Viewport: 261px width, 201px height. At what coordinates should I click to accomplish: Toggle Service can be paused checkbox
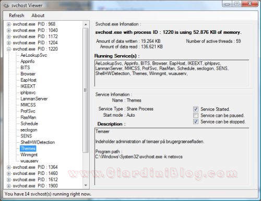(x=196, y=115)
